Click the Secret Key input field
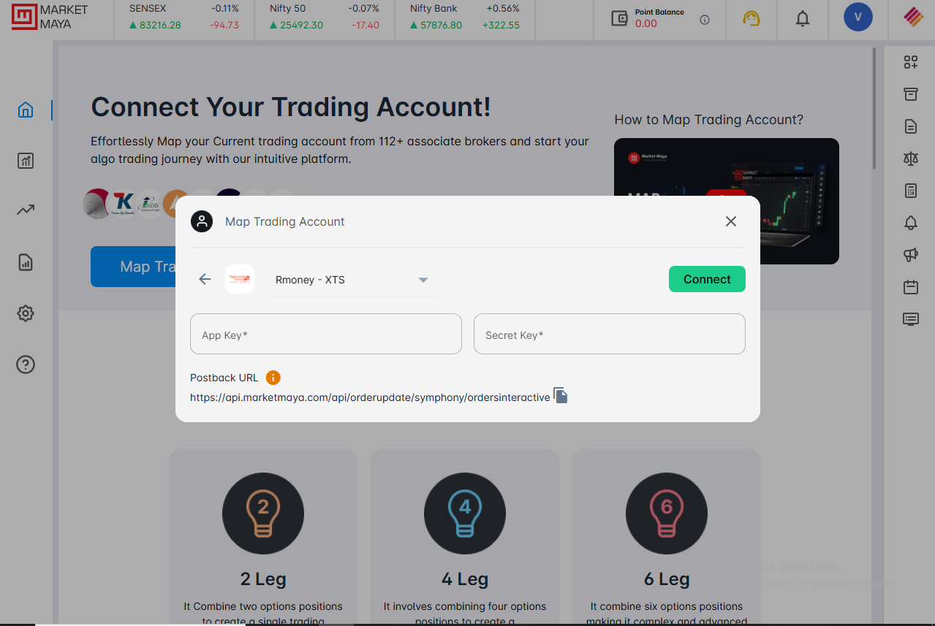 (610, 334)
